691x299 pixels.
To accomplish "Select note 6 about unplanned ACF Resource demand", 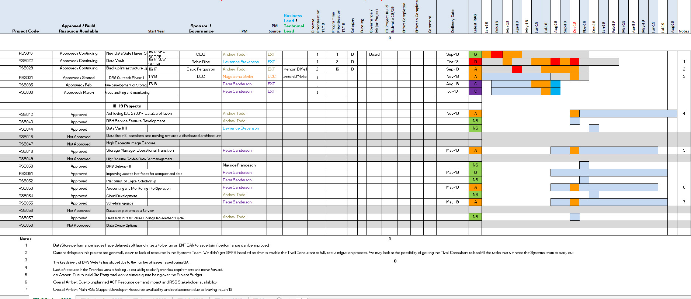I will click(x=135, y=282).
